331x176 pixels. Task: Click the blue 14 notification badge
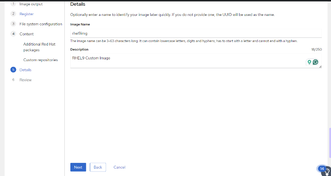coord(322,169)
